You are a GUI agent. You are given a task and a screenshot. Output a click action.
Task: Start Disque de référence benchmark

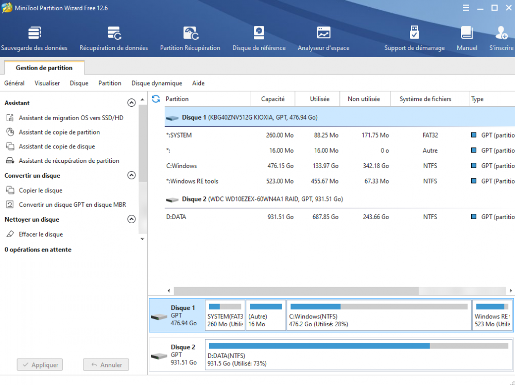coord(259,39)
